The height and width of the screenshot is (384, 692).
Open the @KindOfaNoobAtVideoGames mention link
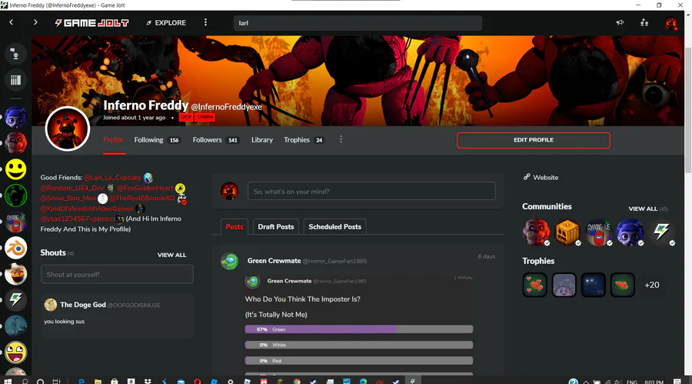click(x=87, y=209)
